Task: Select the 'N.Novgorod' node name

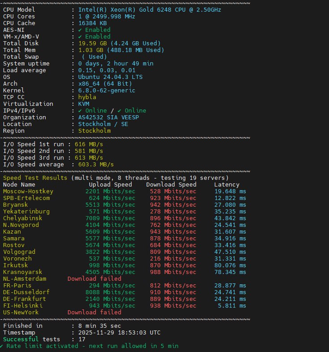Action: click(21, 225)
